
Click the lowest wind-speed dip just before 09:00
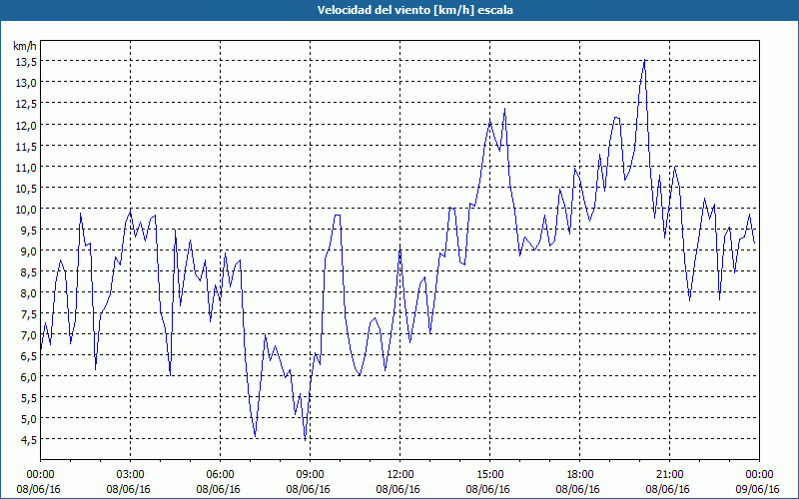tap(306, 440)
